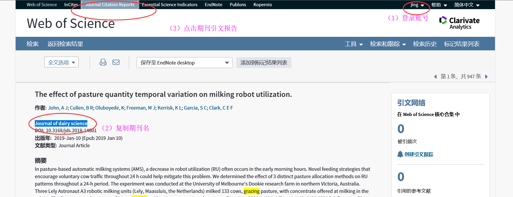Click author Freeman, M J

(x=141, y=108)
